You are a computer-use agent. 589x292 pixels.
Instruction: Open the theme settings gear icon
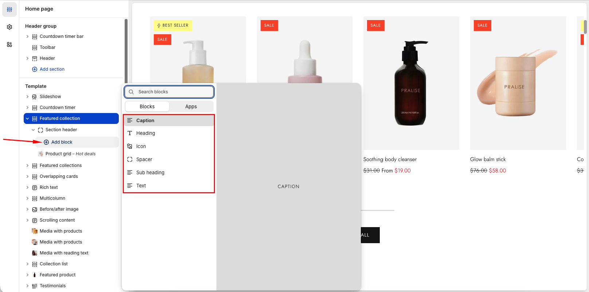click(9, 27)
